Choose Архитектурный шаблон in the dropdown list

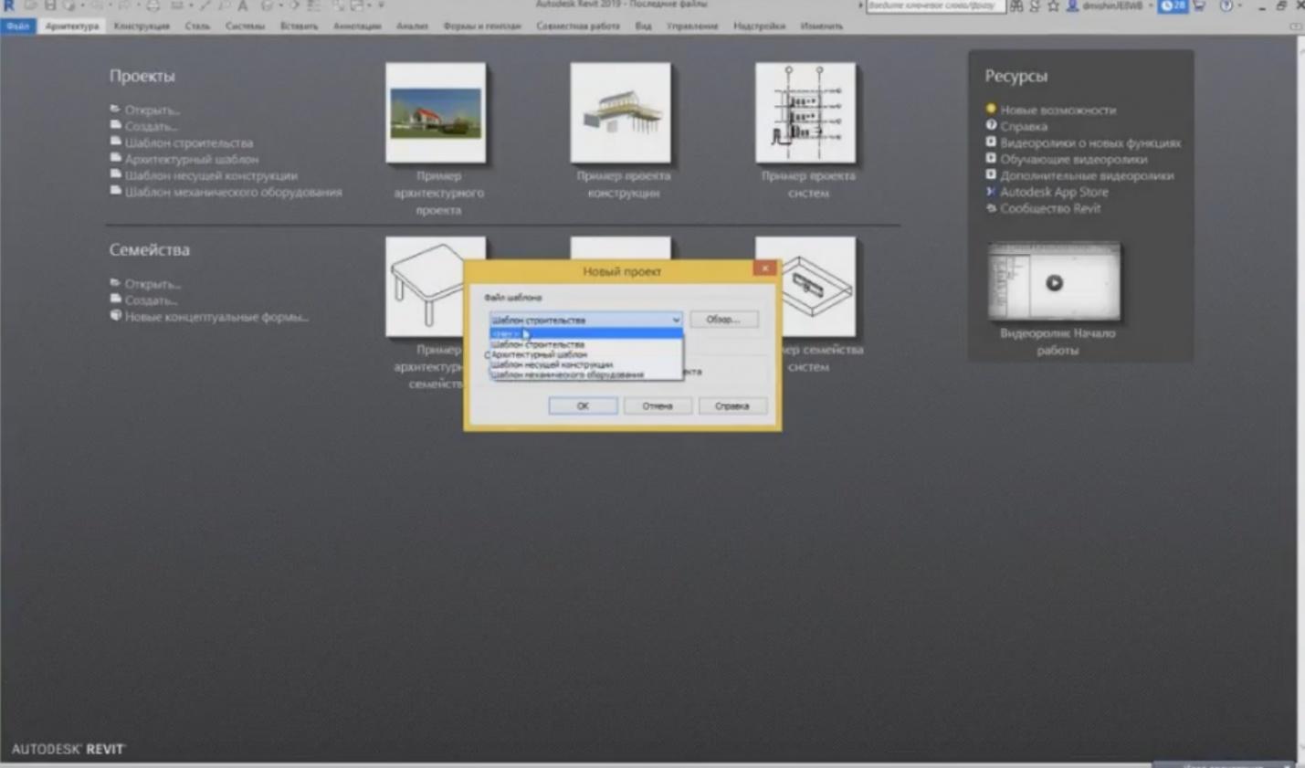585,354
